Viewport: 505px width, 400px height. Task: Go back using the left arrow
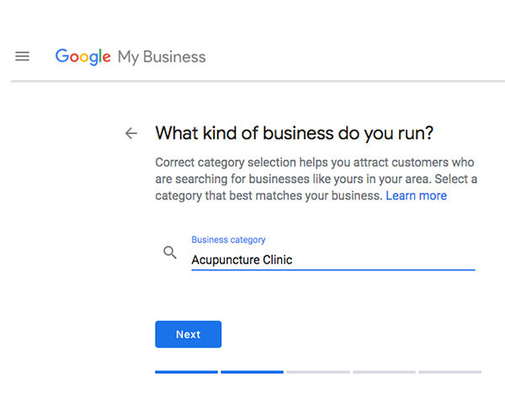[x=130, y=133]
